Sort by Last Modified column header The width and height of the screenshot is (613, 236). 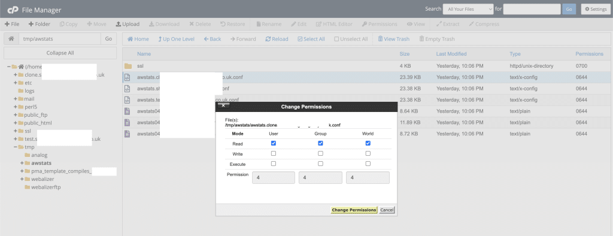point(451,54)
